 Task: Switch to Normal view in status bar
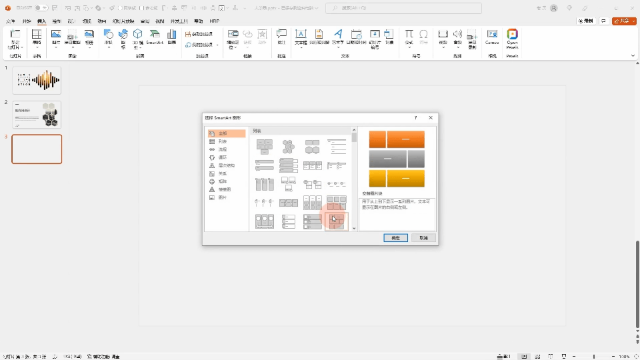pyautogui.click(x=524, y=356)
